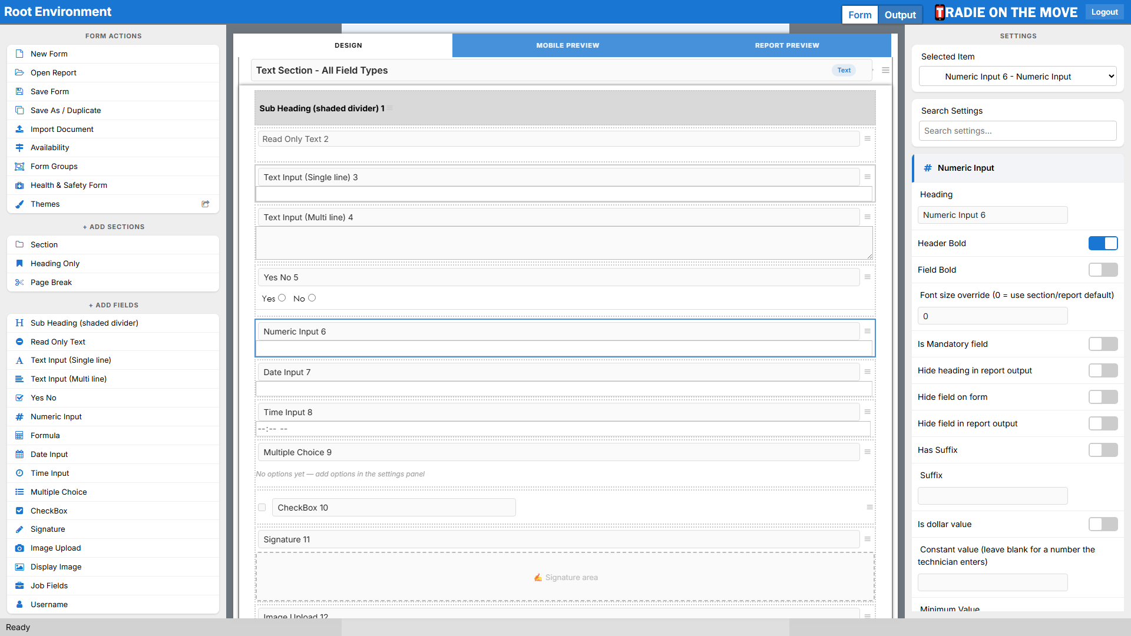The image size is (1131, 636).
Task: Click the Time Input clock icon
Action: (19, 473)
